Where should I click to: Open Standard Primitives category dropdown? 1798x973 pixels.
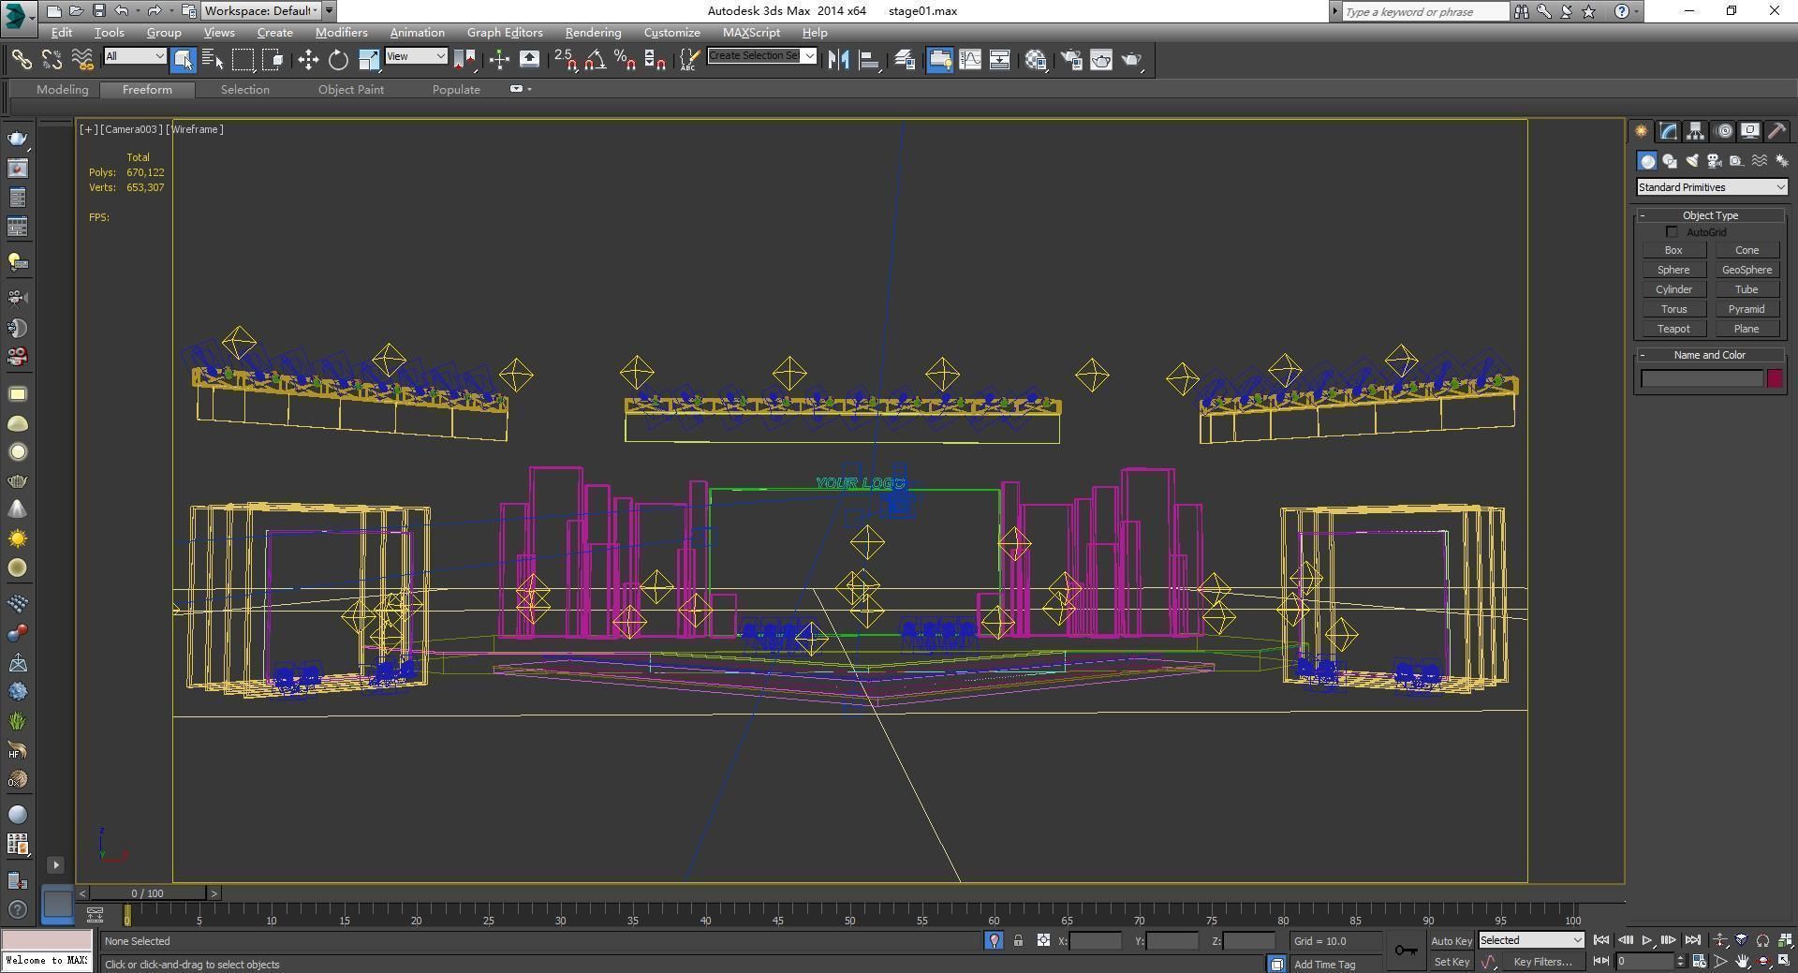(x=1711, y=187)
